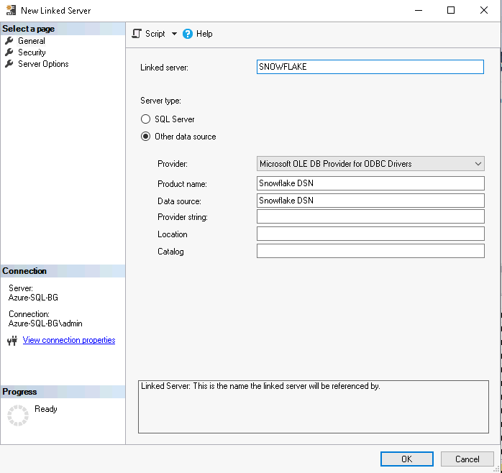This screenshot has width=502, height=473.
Task: Close the New Linked Server dialog
Action: coord(484,10)
